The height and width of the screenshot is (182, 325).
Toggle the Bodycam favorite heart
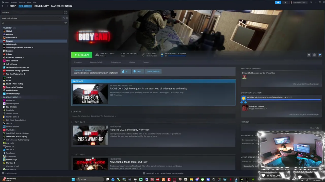point(320,55)
